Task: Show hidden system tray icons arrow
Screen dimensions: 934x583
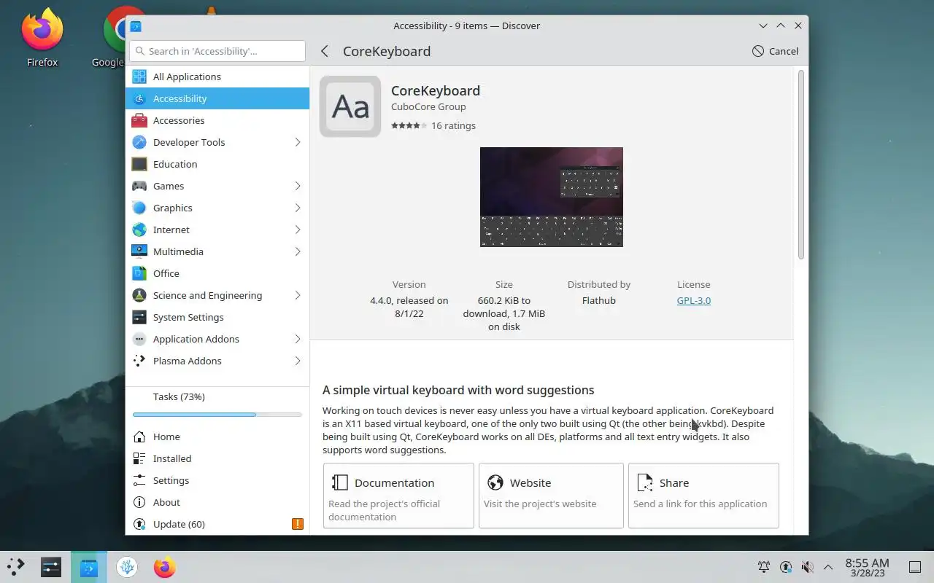Action: pos(828,567)
